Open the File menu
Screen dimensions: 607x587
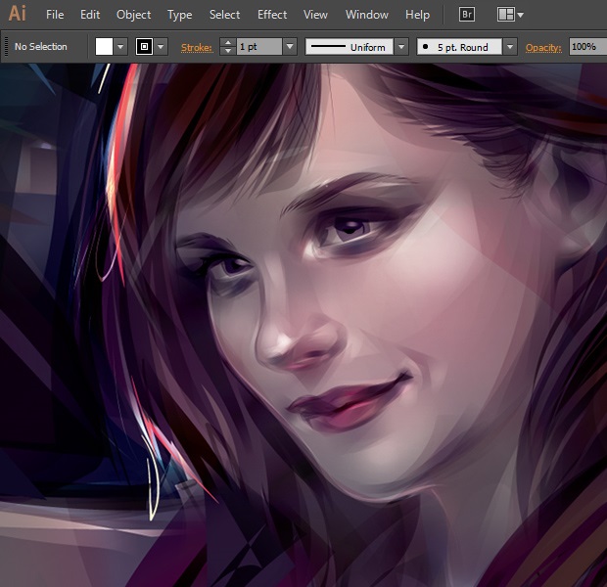[x=55, y=15]
